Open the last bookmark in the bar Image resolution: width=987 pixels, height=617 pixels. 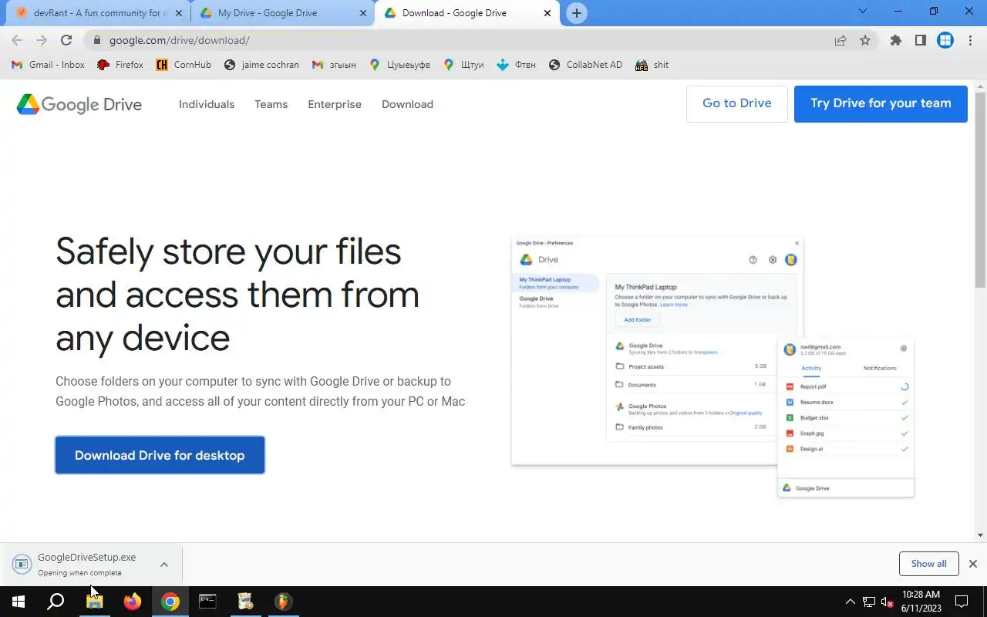(x=652, y=65)
